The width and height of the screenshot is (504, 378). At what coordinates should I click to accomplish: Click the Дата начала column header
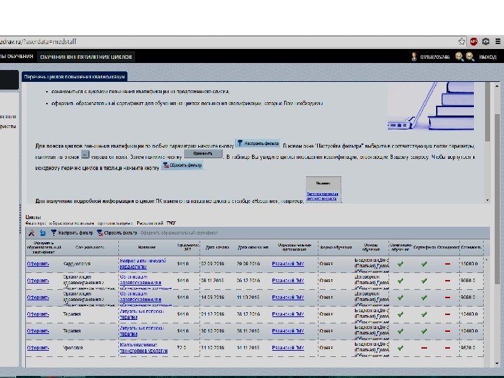[217, 247]
